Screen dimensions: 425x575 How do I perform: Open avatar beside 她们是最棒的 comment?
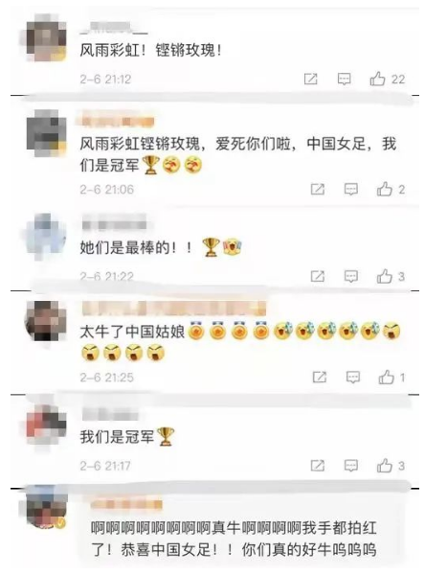[45, 235]
